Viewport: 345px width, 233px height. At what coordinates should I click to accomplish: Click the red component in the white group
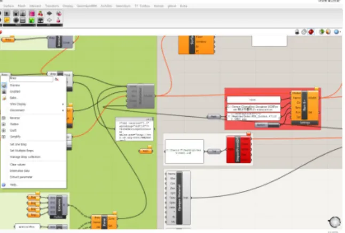[x=239, y=149]
